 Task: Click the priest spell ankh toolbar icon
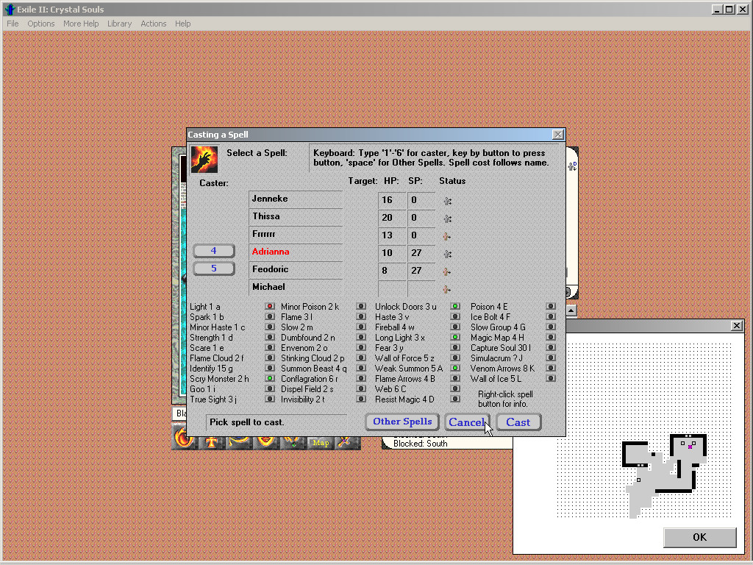point(211,442)
